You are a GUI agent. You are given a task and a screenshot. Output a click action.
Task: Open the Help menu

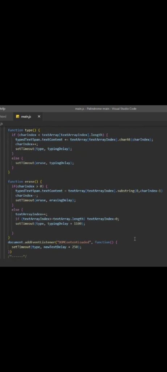point(3,109)
